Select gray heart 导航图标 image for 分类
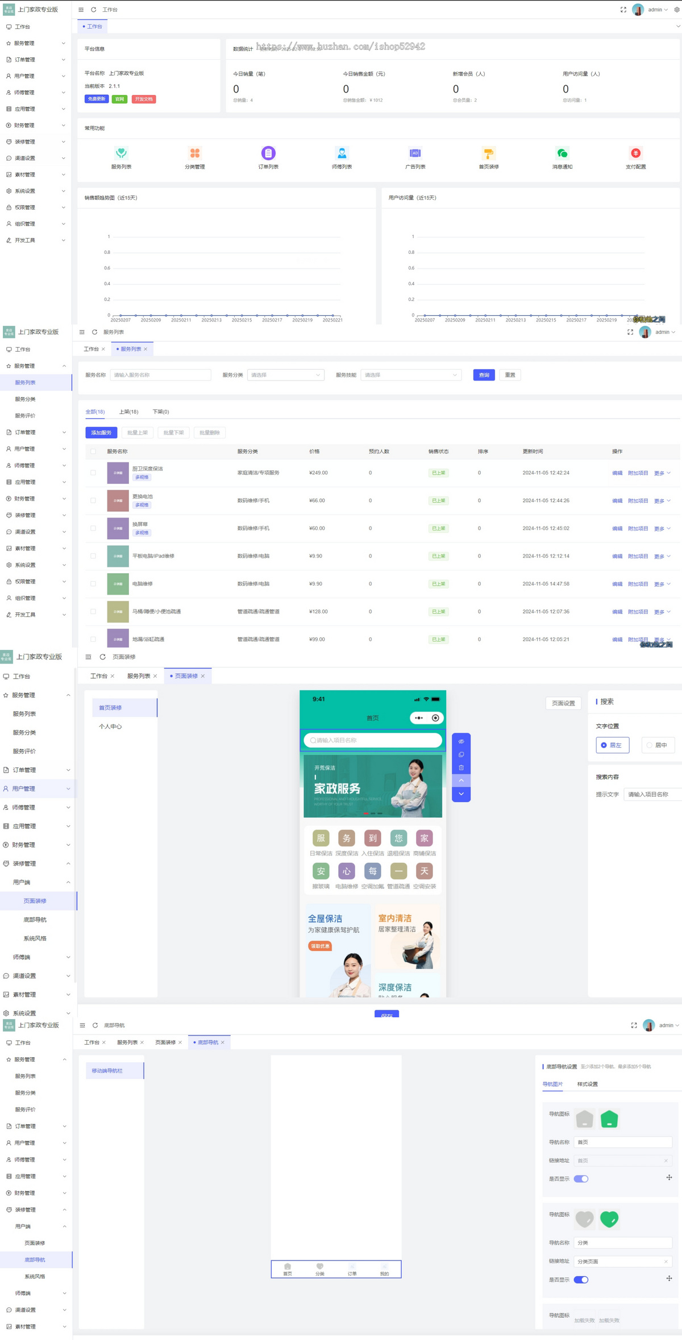Viewport: 682px width, 1340px height. click(x=585, y=1219)
